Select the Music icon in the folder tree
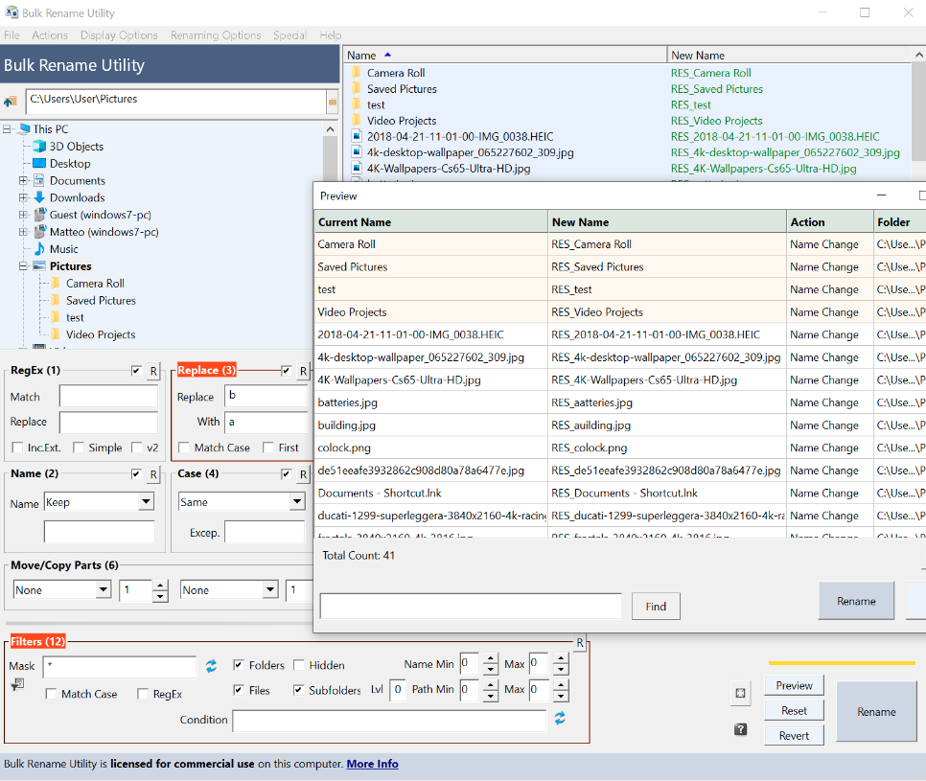Viewport: 926px width, 781px height. pyautogui.click(x=39, y=249)
